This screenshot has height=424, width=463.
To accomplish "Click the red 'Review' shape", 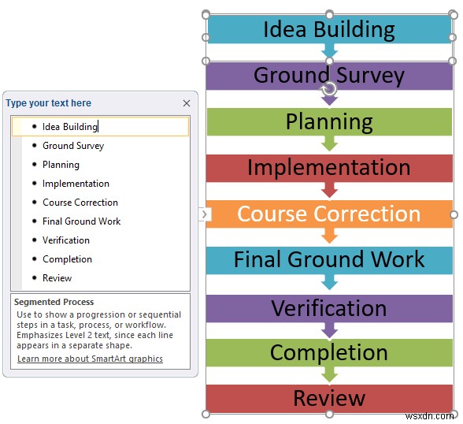I will [x=329, y=398].
